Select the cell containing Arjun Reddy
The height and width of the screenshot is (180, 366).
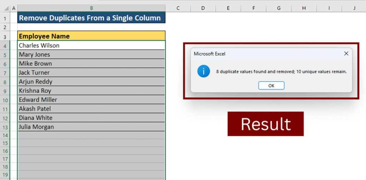point(91,82)
